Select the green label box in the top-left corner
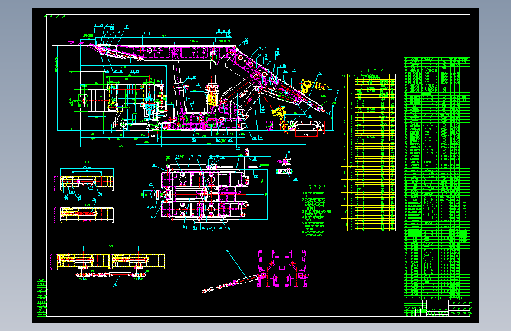 pyautogui.click(x=56, y=17)
